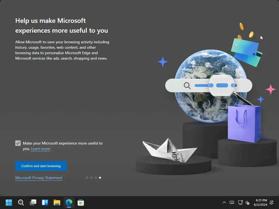The height and width of the screenshot is (209, 279).
Task: Click Confirm and start browsing button
Action: pos(41,166)
